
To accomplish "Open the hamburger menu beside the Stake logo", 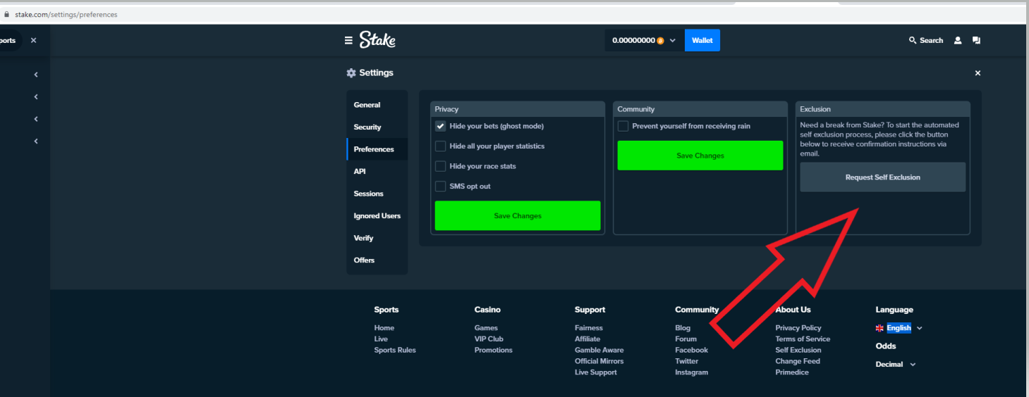I will pos(348,41).
